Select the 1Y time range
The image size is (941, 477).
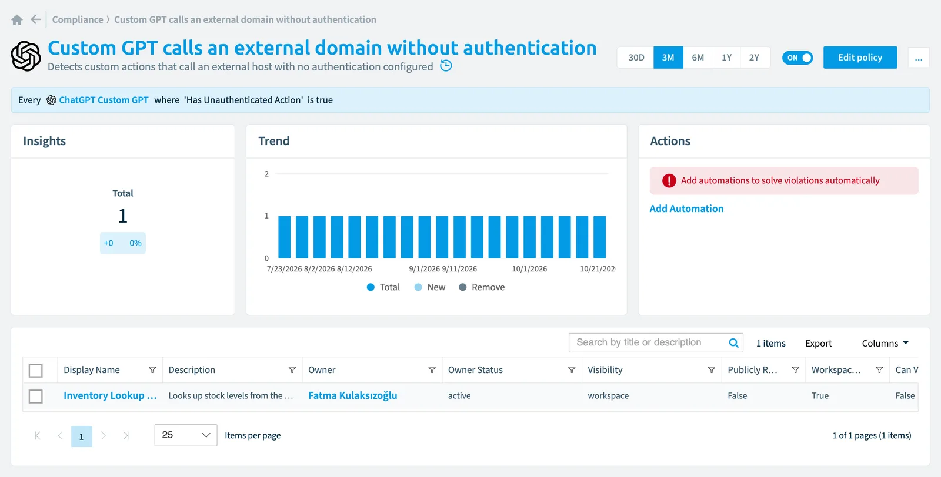(727, 58)
